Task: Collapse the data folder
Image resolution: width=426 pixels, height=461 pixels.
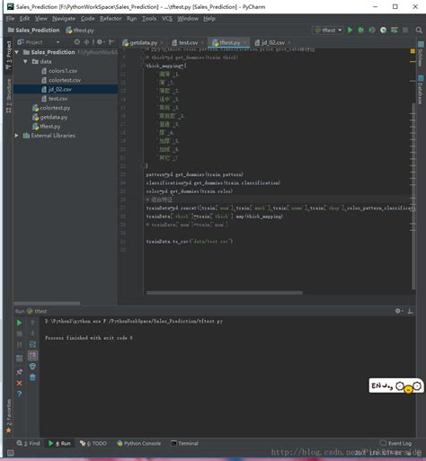Action: [25, 61]
